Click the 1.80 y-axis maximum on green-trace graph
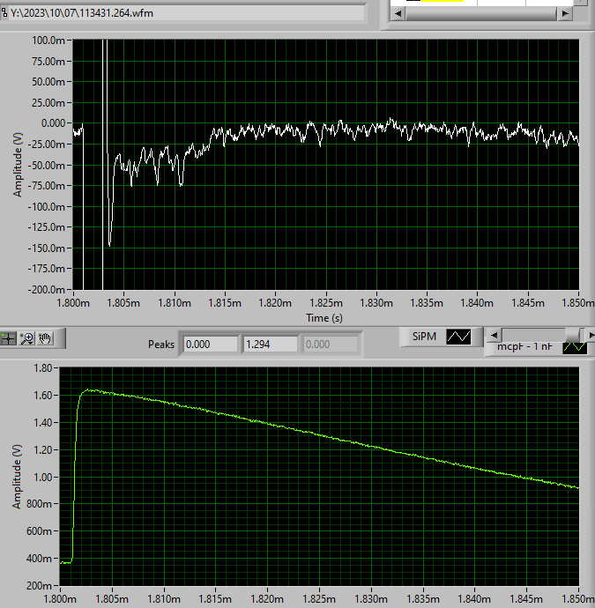This screenshot has height=608, width=595. pos(43,368)
